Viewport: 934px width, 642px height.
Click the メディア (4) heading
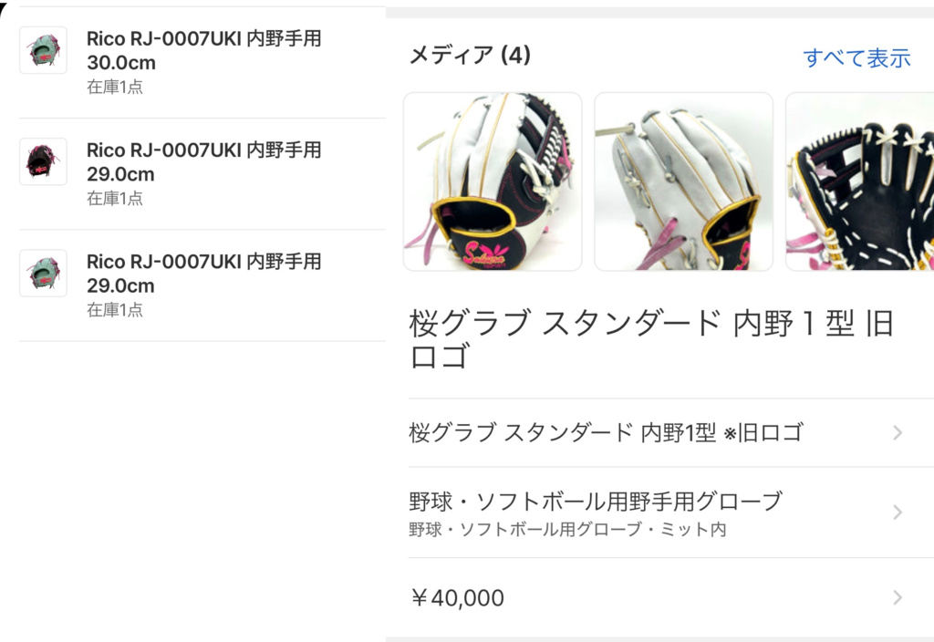tap(470, 55)
